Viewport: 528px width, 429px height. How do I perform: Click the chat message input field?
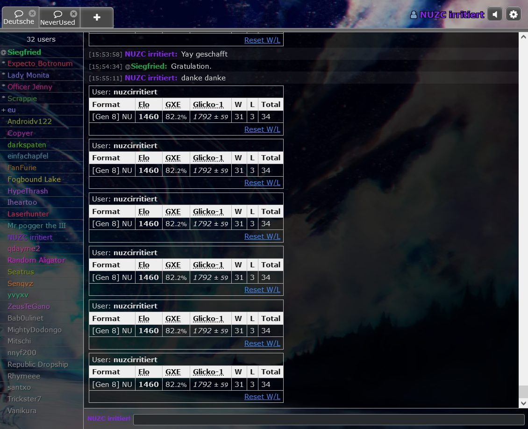click(x=328, y=419)
